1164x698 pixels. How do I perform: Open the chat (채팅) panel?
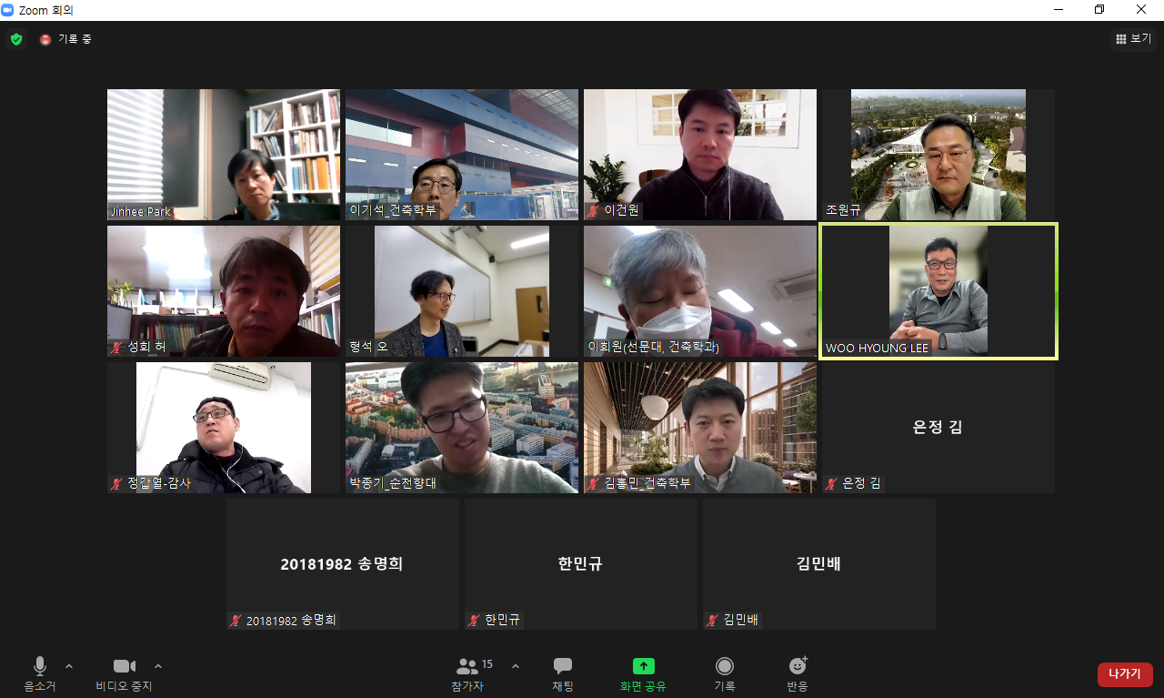pos(563,667)
